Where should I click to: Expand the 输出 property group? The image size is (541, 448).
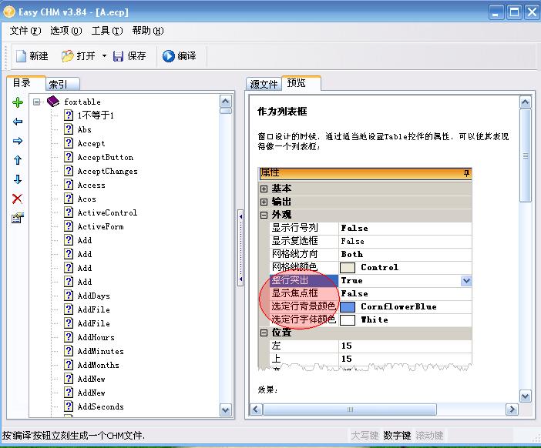[264, 202]
